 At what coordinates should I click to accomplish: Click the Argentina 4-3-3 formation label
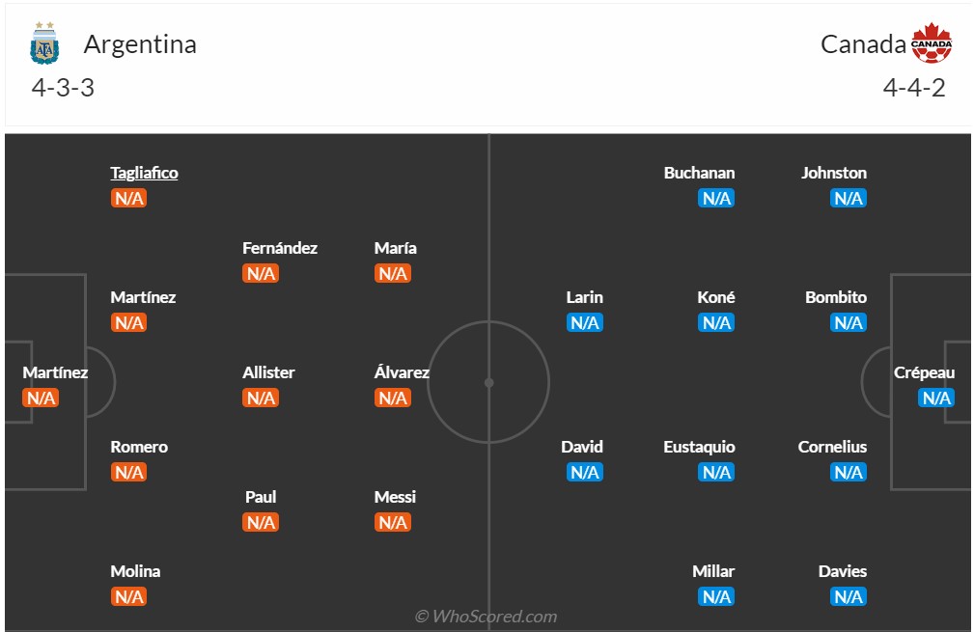pos(63,88)
